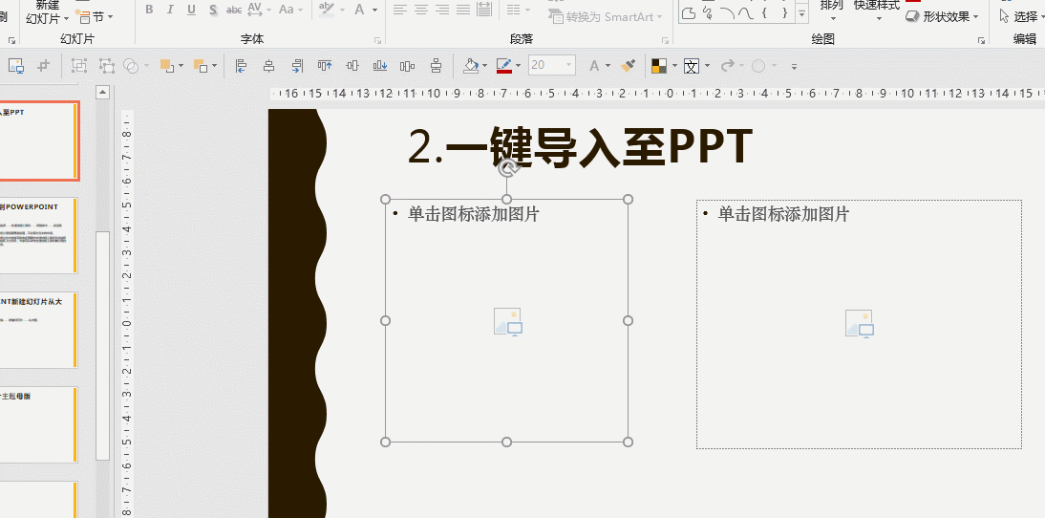Open the 绘图 drawing dialog launcher
This screenshot has height=518, width=1045.
coord(982,40)
